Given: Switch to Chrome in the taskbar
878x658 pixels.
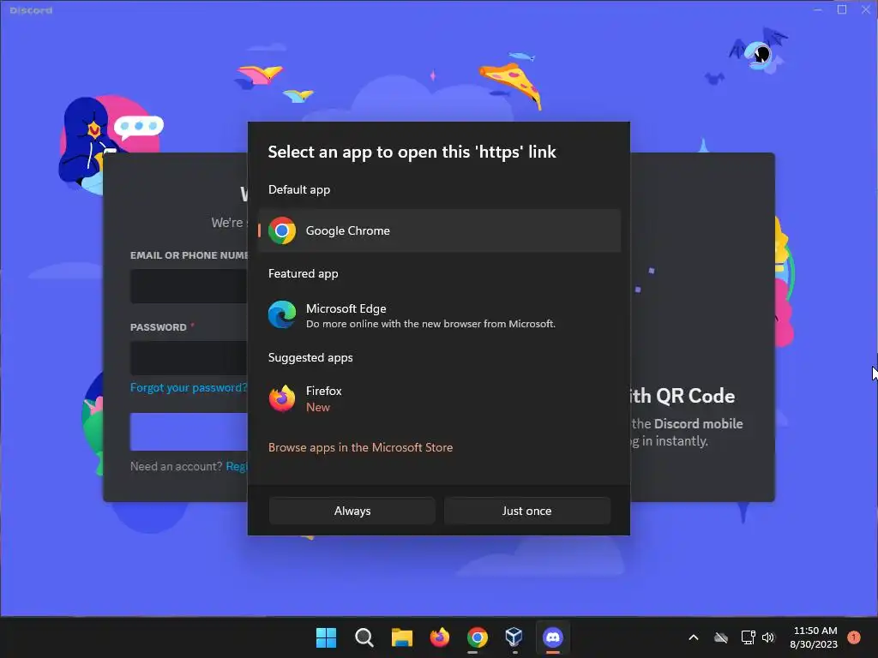Looking at the screenshot, I should (x=477, y=637).
